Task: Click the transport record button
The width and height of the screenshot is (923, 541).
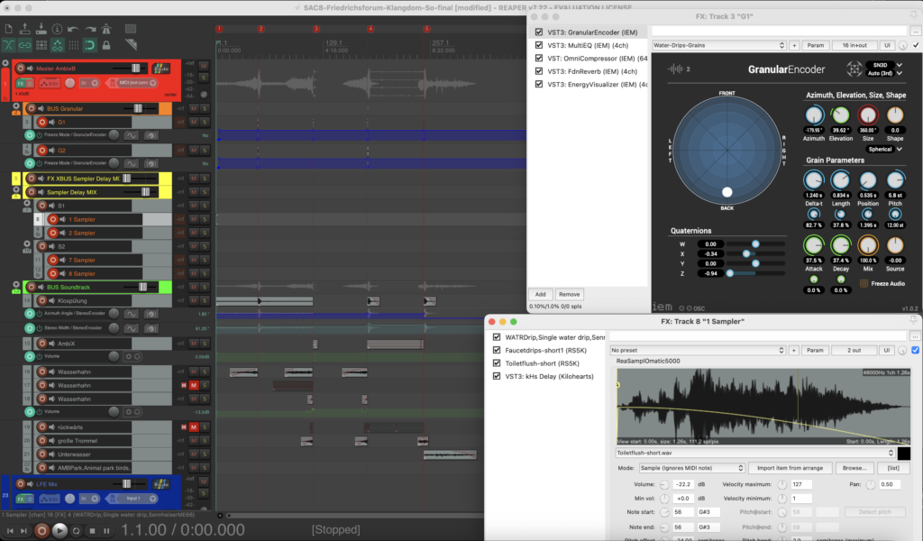Action: point(41,530)
